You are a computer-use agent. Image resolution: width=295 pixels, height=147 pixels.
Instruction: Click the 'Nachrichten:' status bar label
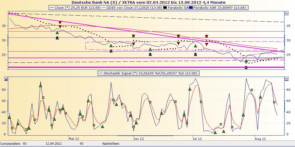[111, 144]
